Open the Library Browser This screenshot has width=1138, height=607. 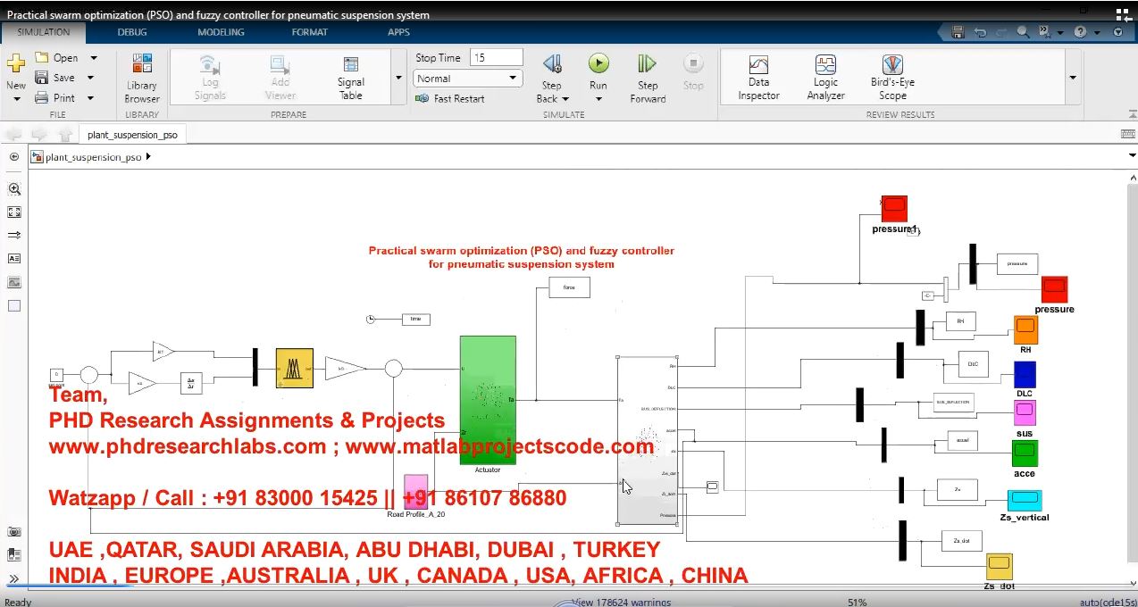point(141,76)
